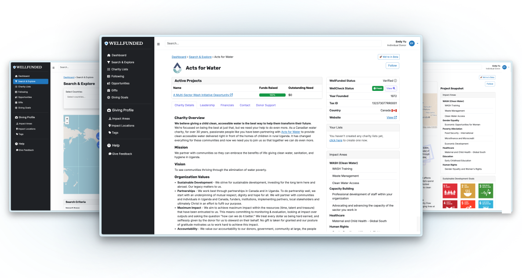Click Tax ID value 132373077RR0001

[384, 103]
